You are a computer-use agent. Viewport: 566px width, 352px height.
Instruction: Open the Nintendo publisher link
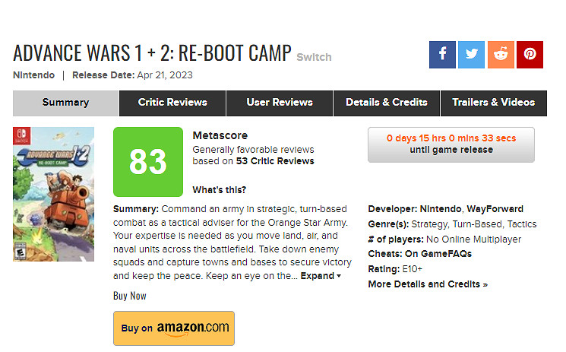click(33, 75)
